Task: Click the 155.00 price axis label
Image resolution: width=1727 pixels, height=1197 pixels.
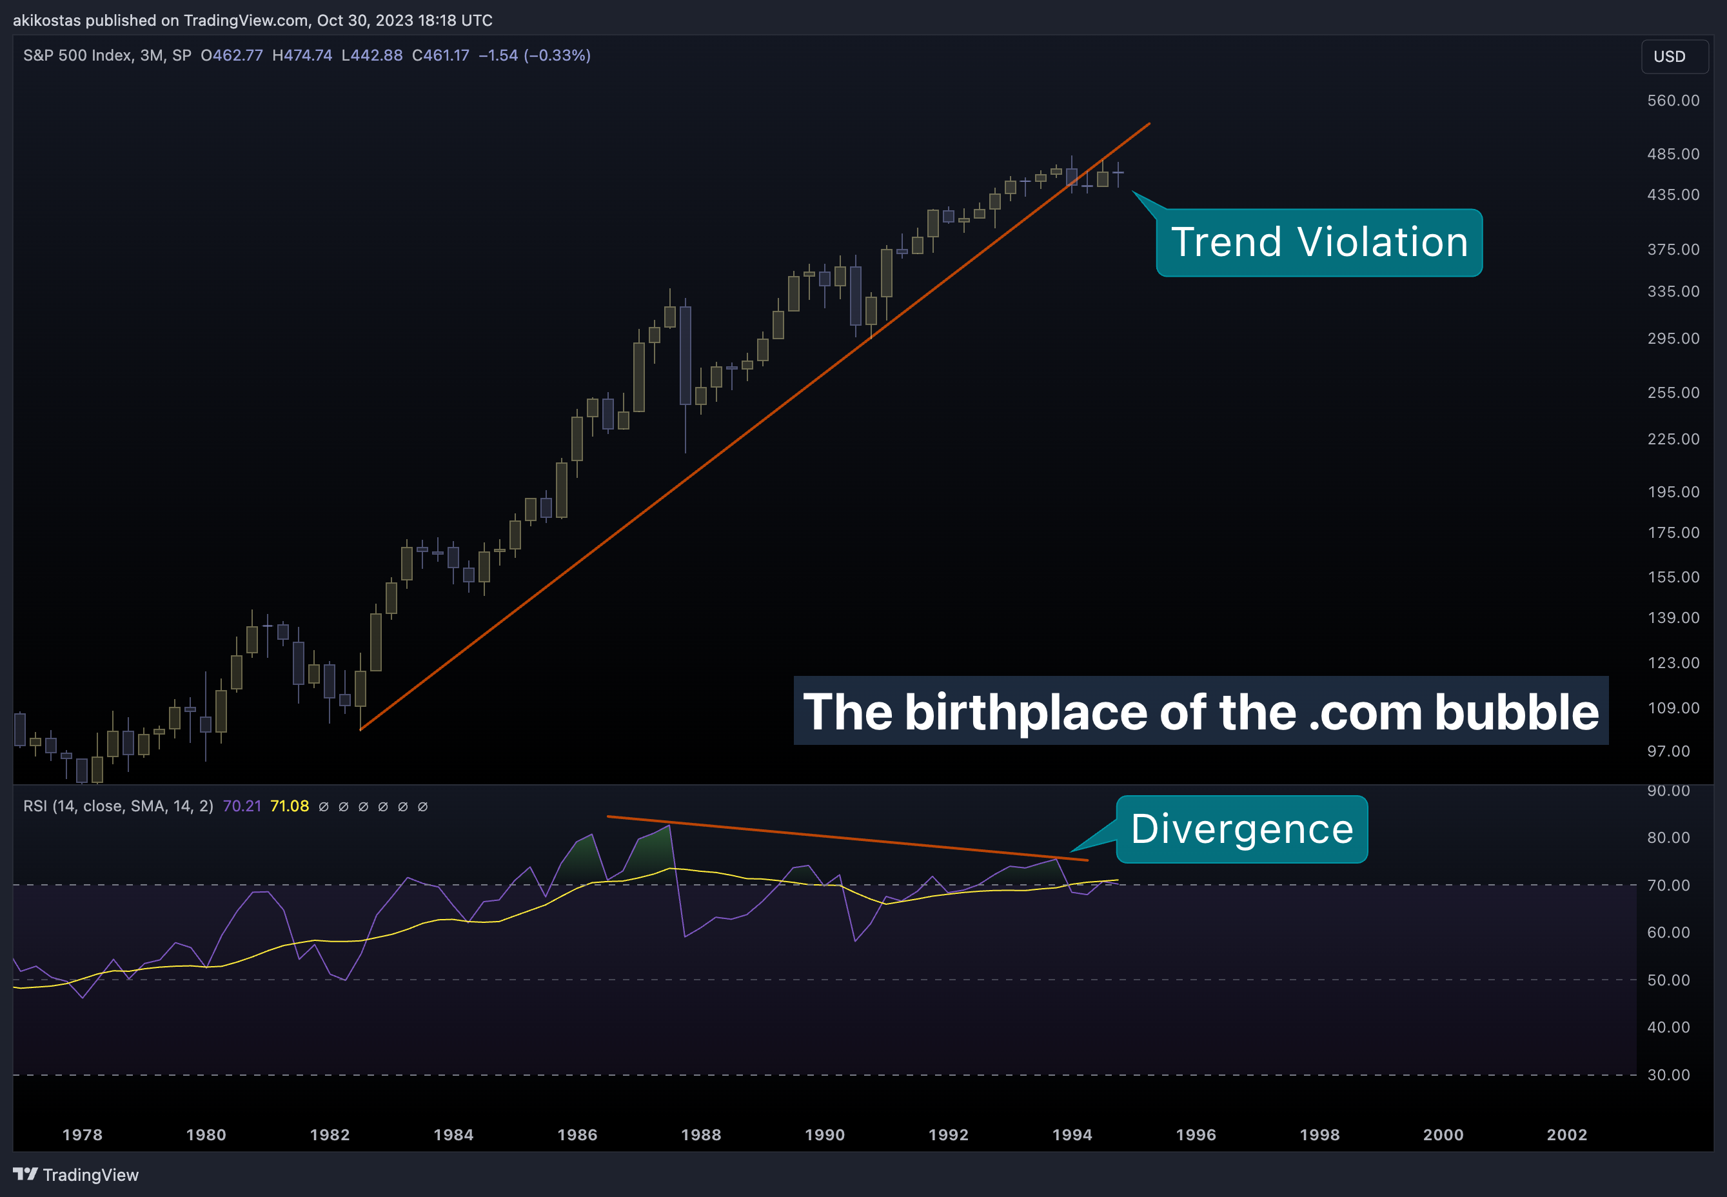Action: pyautogui.click(x=1673, y=577)
